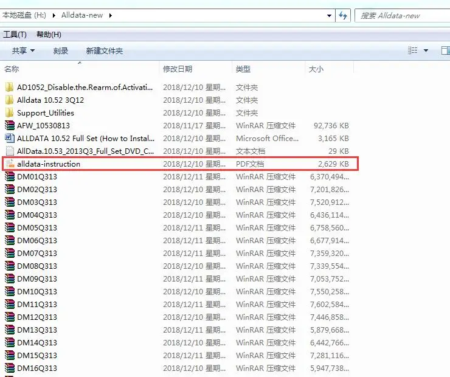Open the 工具(T) menu

tap(15, 35)
